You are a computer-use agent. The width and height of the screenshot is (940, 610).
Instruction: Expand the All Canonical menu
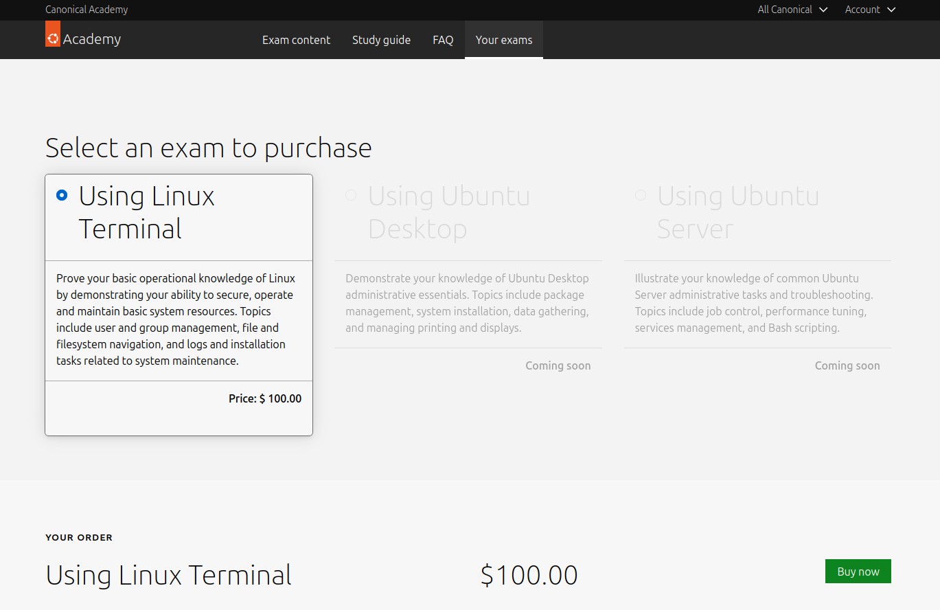[785, 10]
